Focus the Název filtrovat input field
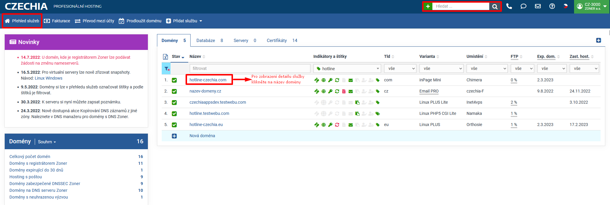This screenshot has height=205, width=610. [x=249, y=69]
